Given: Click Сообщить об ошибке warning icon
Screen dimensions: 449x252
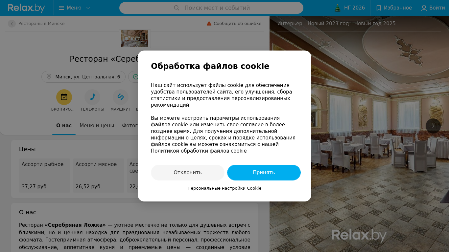Looking at the screenshot, I should tap(209, 24).
